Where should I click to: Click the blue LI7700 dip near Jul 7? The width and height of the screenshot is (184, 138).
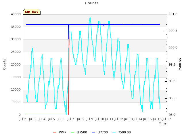[x=69, y=32]
